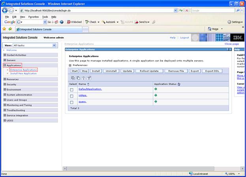Select the Integrated Solutions Console tab
Viewport: 246px width, 177px height.
point(49,29)
